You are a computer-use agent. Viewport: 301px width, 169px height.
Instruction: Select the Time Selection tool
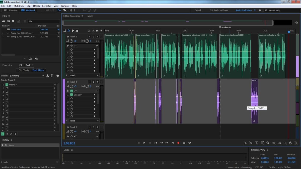74,10
